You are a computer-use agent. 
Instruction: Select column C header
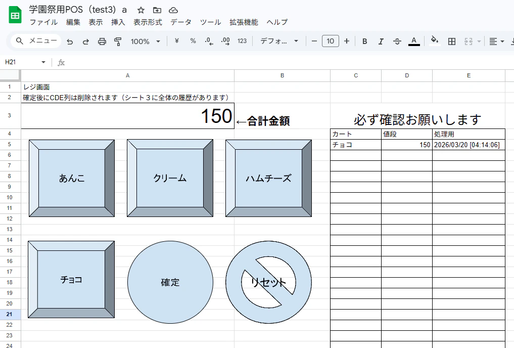(x=356, y=75)
